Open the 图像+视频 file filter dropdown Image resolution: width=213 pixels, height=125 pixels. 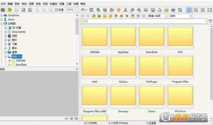point(167,16)
